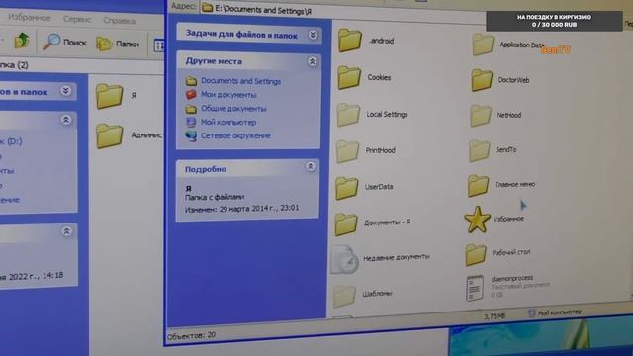
Task: Open the Избранное menu in back window
Action: (x=30, y=18)
